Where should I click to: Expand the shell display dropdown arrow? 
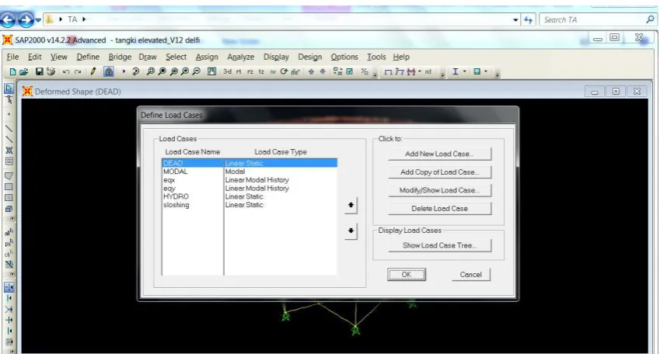pyautogui.click(x=485, y=72)
